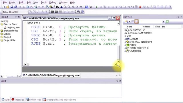The image size is (183, 103).
Task: Select the myprog.asm document tab
Action: click(x=51, y=75)
